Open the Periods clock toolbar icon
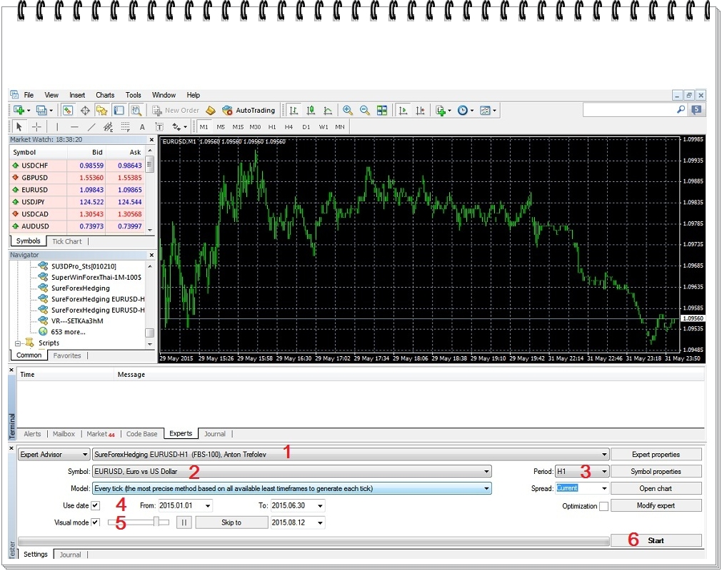 coord(465,111)
